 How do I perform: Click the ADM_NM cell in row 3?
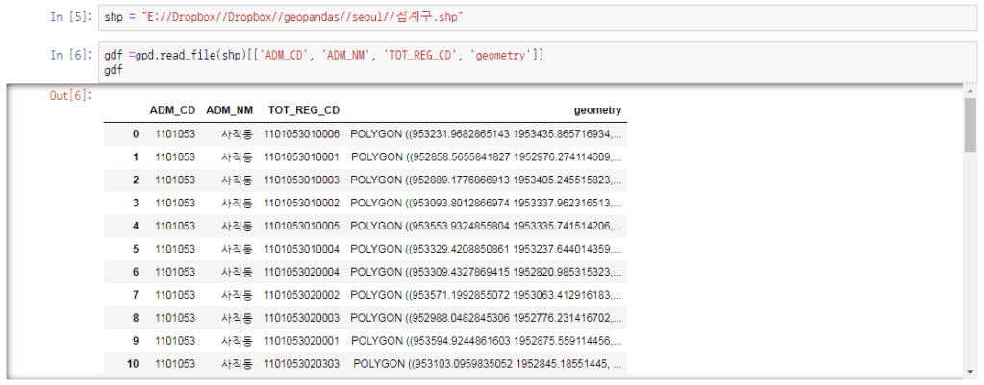coord(237,203)
